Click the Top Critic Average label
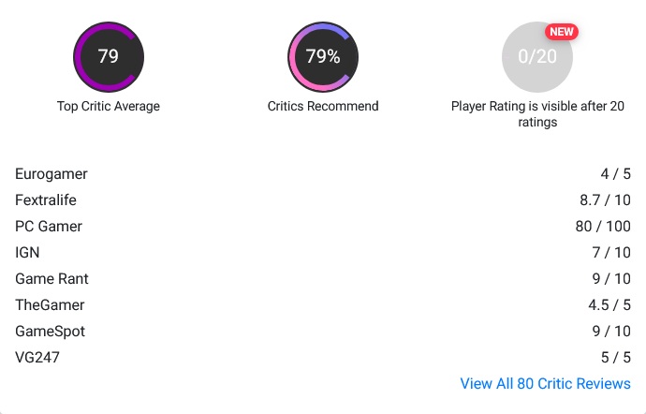646x414 pixels. click(109, 106)
